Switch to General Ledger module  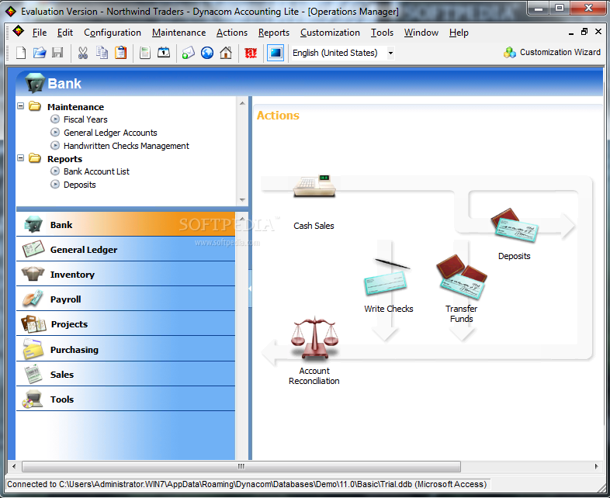click(126, 249)
